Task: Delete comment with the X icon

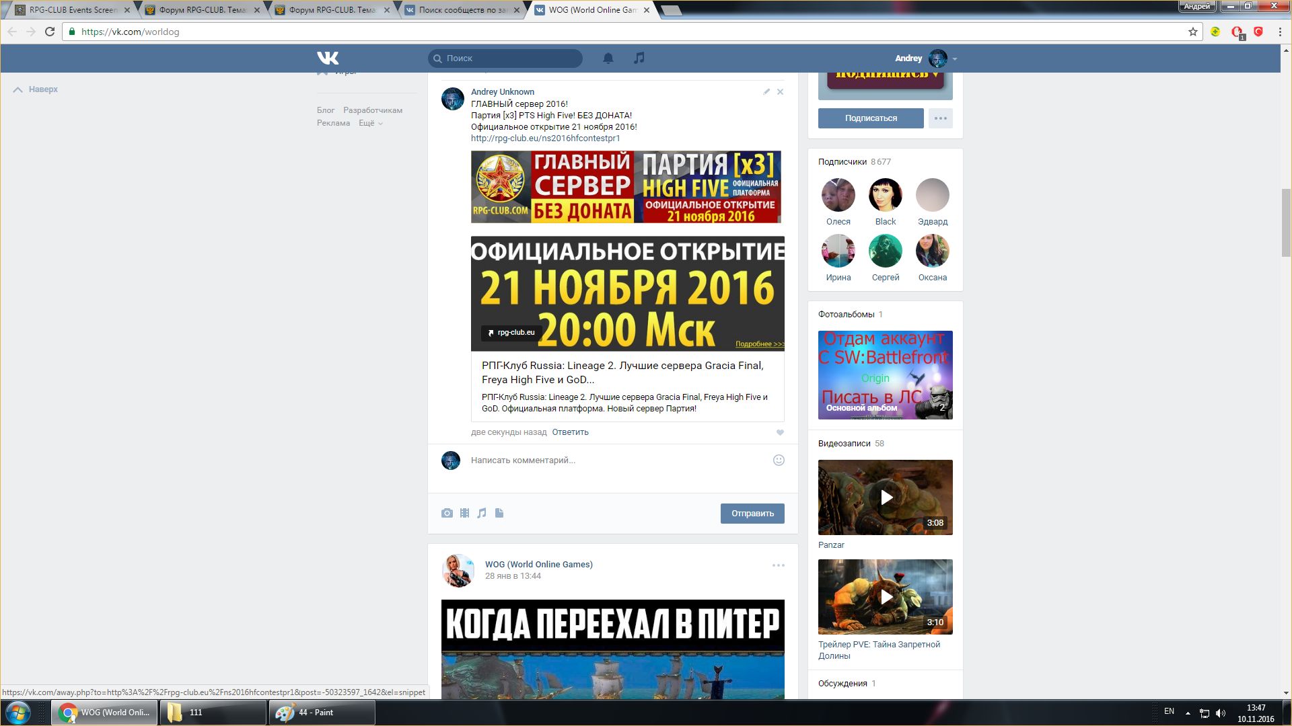Action: pos(781,92)
